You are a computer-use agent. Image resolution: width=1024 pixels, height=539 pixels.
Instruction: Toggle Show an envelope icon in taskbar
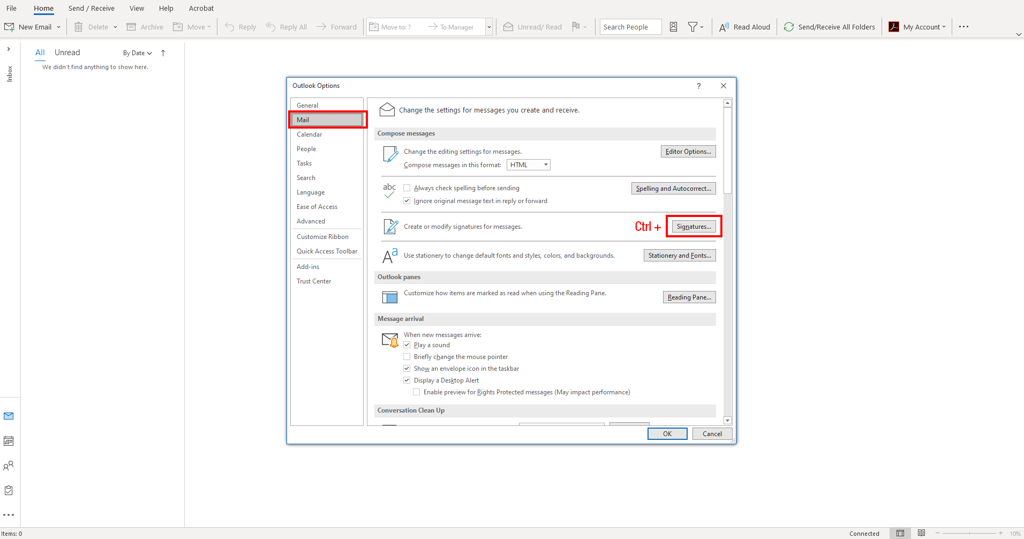click(x=407, y=369)
